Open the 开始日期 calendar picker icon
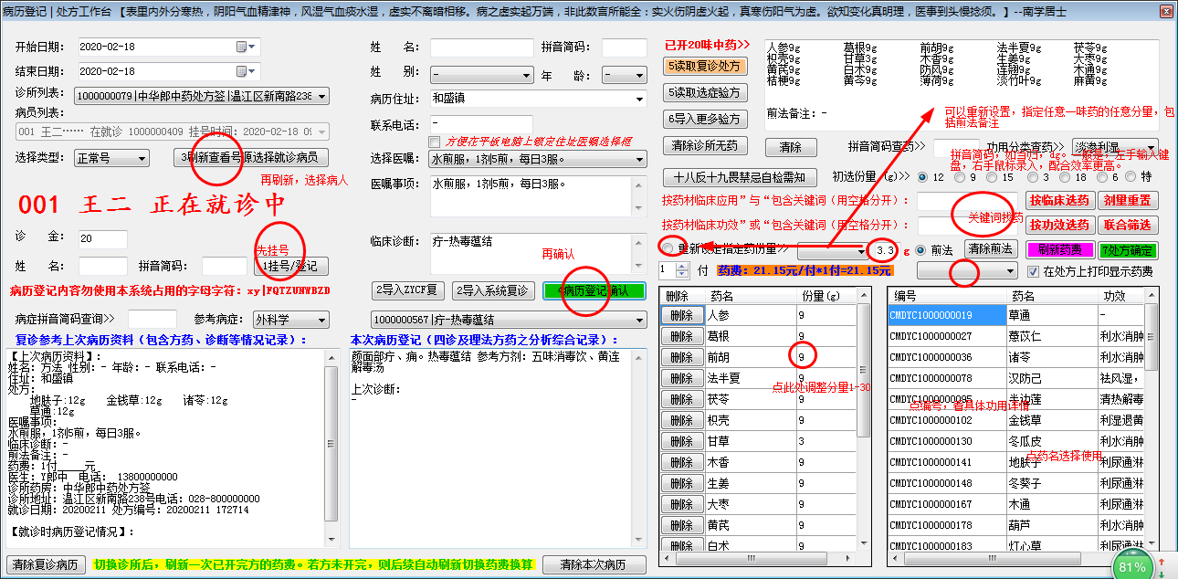Image resolution: width=1178 pixels, height=579 pixels. [243, 47]
